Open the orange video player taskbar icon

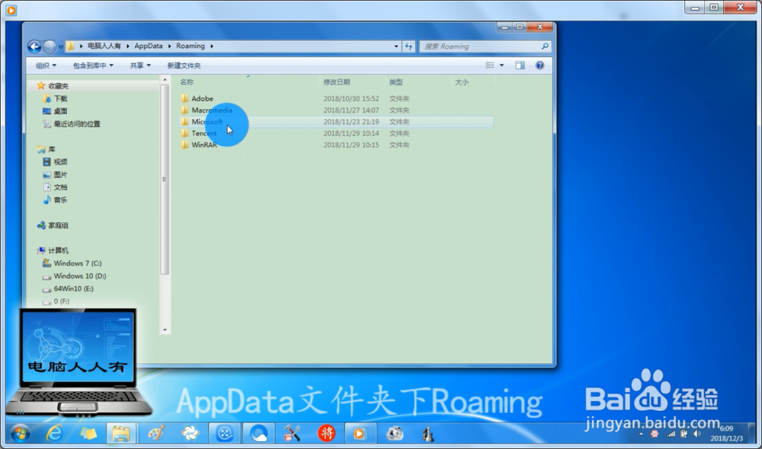click(x=360, y=433)
